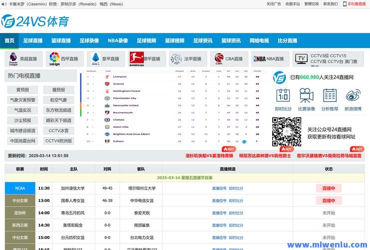Open 足球录像 menu item
The width and height of the screenshot is (370, 250).
89,40
